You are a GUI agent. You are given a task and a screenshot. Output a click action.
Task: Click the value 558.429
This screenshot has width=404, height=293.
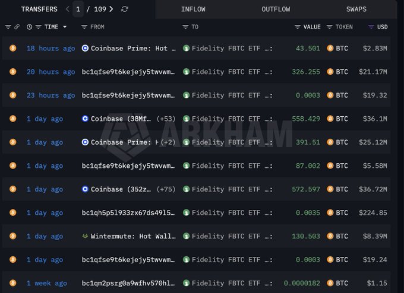tap(306, 119)
